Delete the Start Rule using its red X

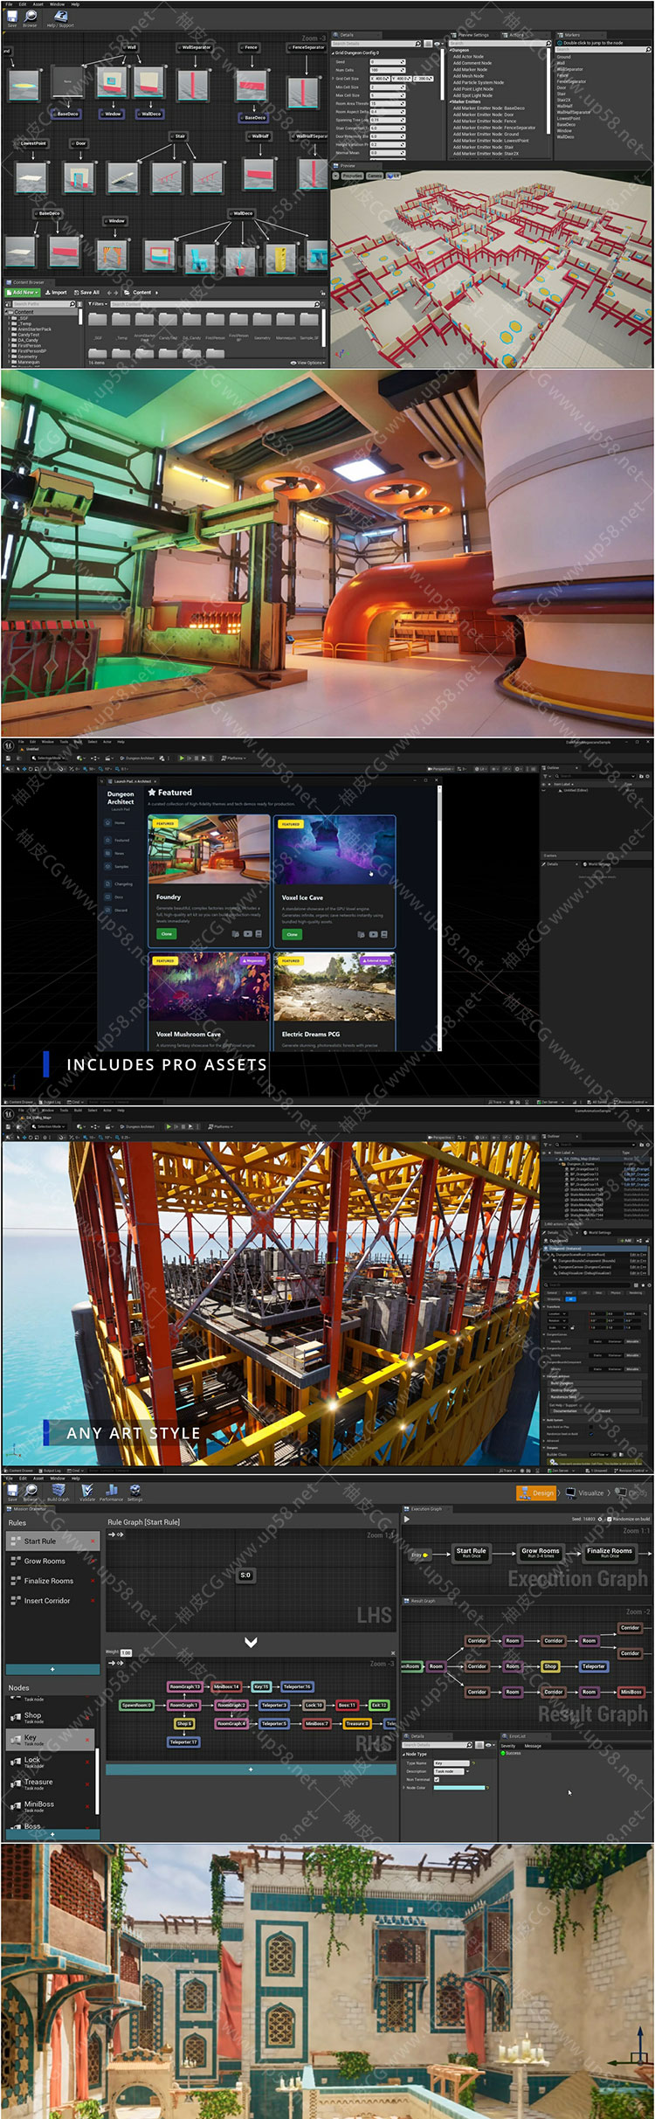point(93,1541)
